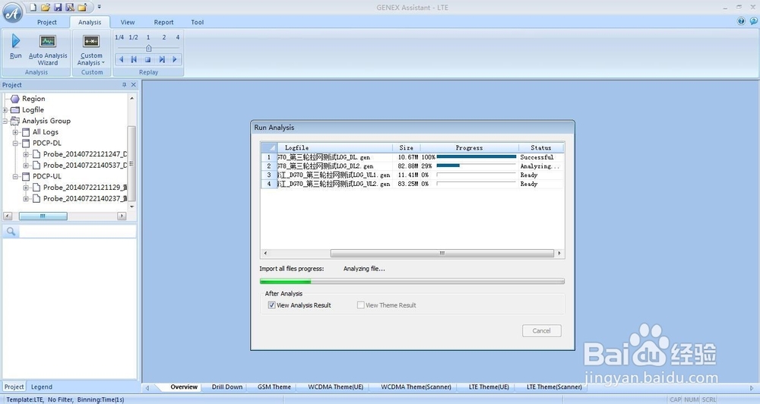Screen dimensions: 760x404
Task: Select the Analysis ribbon tab
Action: click(x=90, y=22)
